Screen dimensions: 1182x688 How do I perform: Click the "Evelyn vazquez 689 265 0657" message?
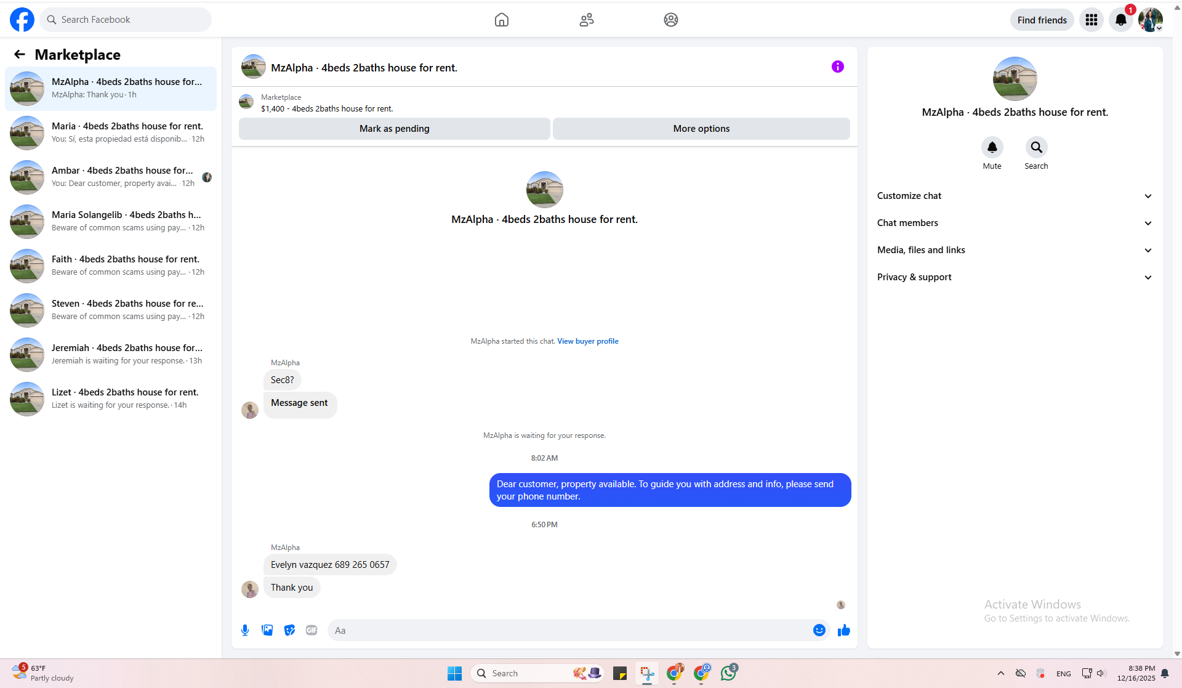tap(330, 565)
